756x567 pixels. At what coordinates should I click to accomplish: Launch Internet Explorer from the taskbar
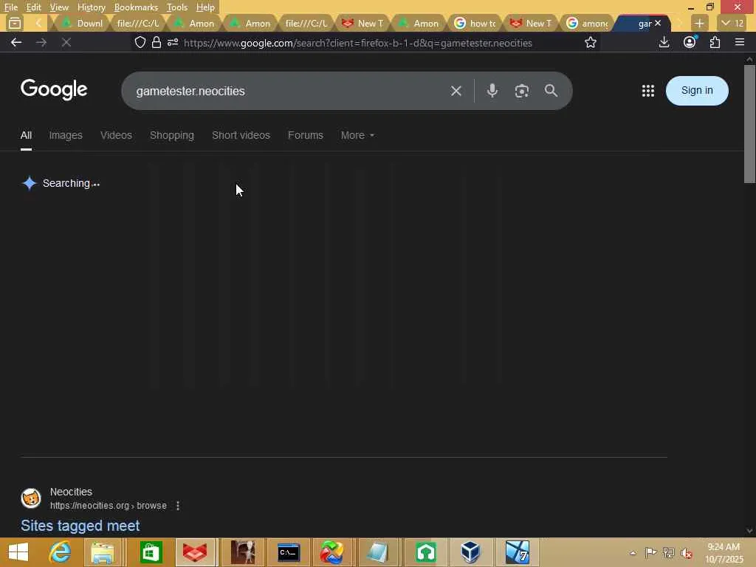[x=61, y=552]
